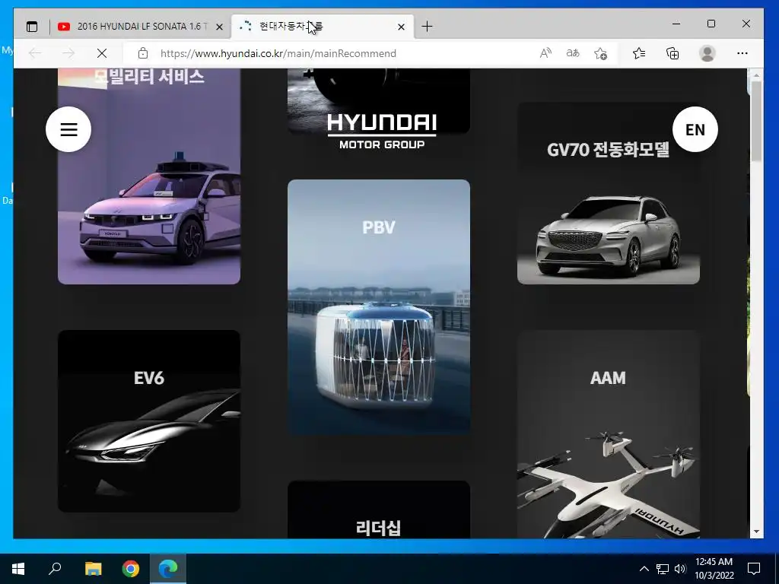779x584 pixels.
Task: Stop loading the page in the toolbar
Action: click(x=102, y=53)
